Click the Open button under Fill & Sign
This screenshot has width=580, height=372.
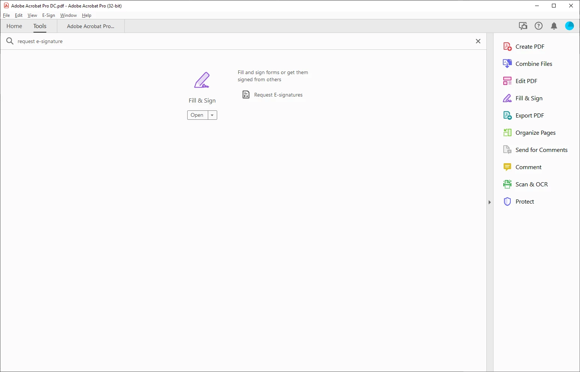click(x=197, y=115)
